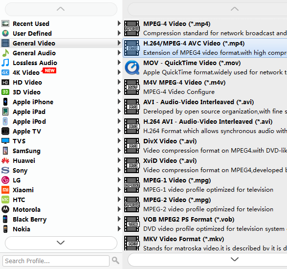This screenshot has height=269, width=287.
Task: Click the Sony logo icon
Action: pos(5,170)
